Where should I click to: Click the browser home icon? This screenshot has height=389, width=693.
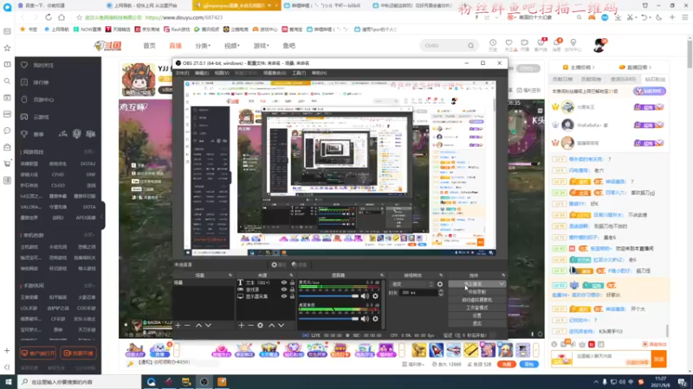[x=62, y=17]
